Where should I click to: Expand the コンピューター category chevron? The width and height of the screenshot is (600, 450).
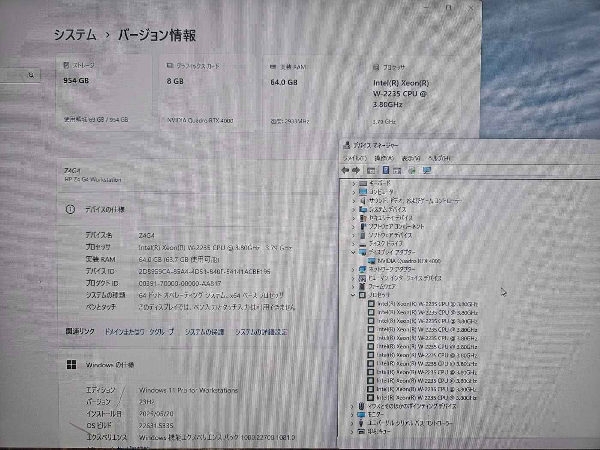[x=354, y=192]
